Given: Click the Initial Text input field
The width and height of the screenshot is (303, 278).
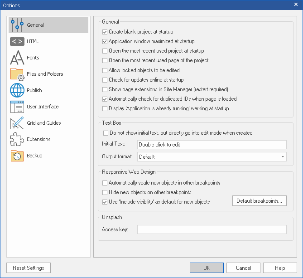Looking at the screenshot, I should point(212,145).
